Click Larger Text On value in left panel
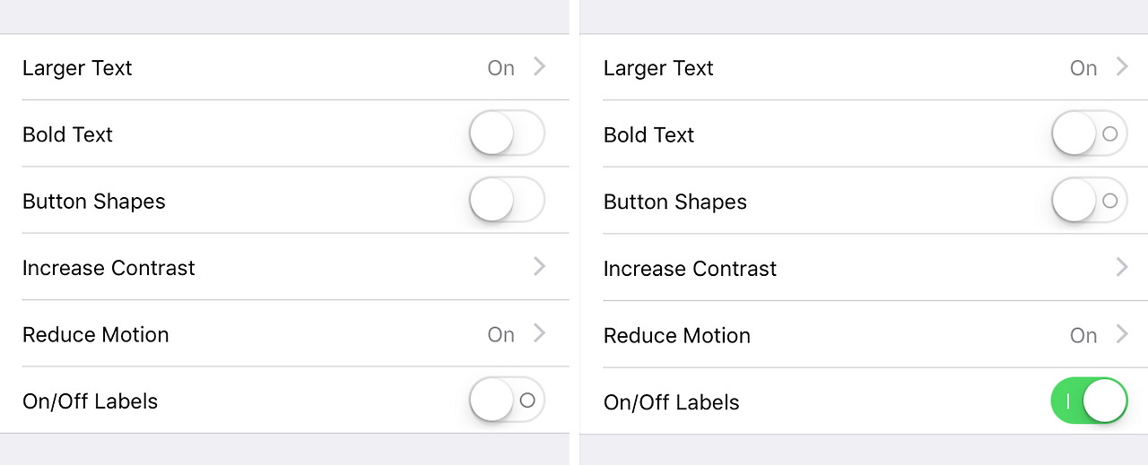This screenshot has width=1148, height=465. coord(501,68)
